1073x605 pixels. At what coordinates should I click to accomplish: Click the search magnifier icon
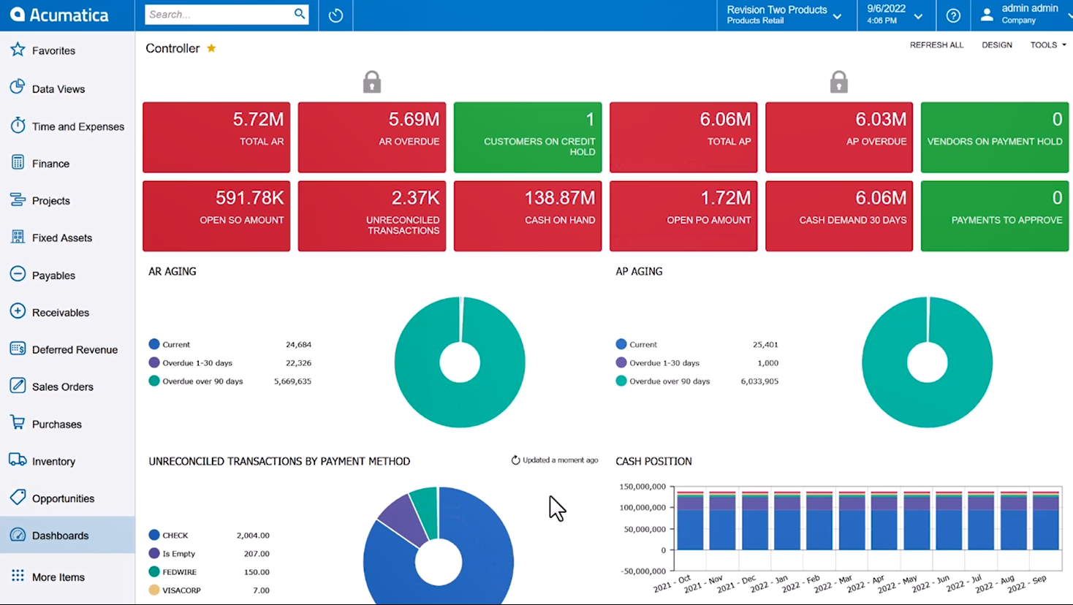(x=299, y=14)
